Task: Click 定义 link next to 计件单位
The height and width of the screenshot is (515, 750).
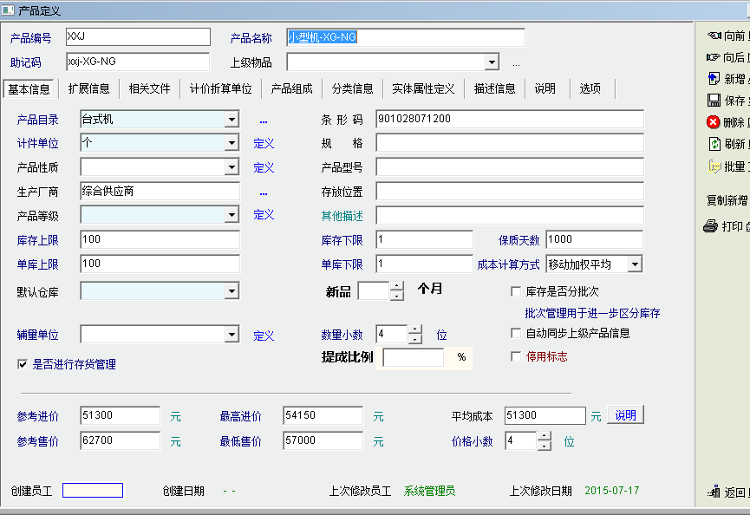Action: pos(264,144)
